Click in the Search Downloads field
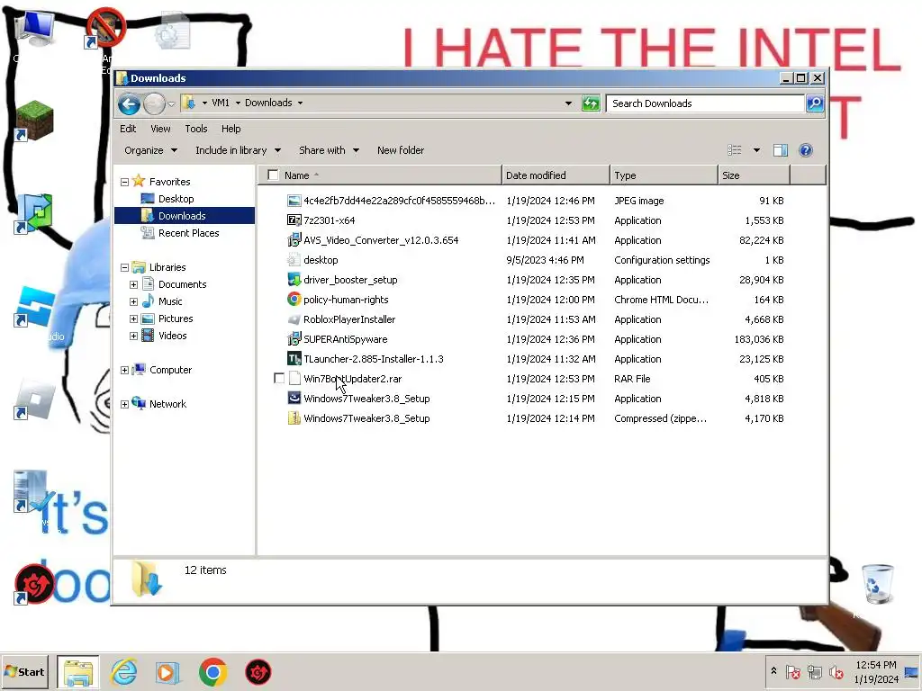This screenshot has width=922, height=691. pos(705,103)
